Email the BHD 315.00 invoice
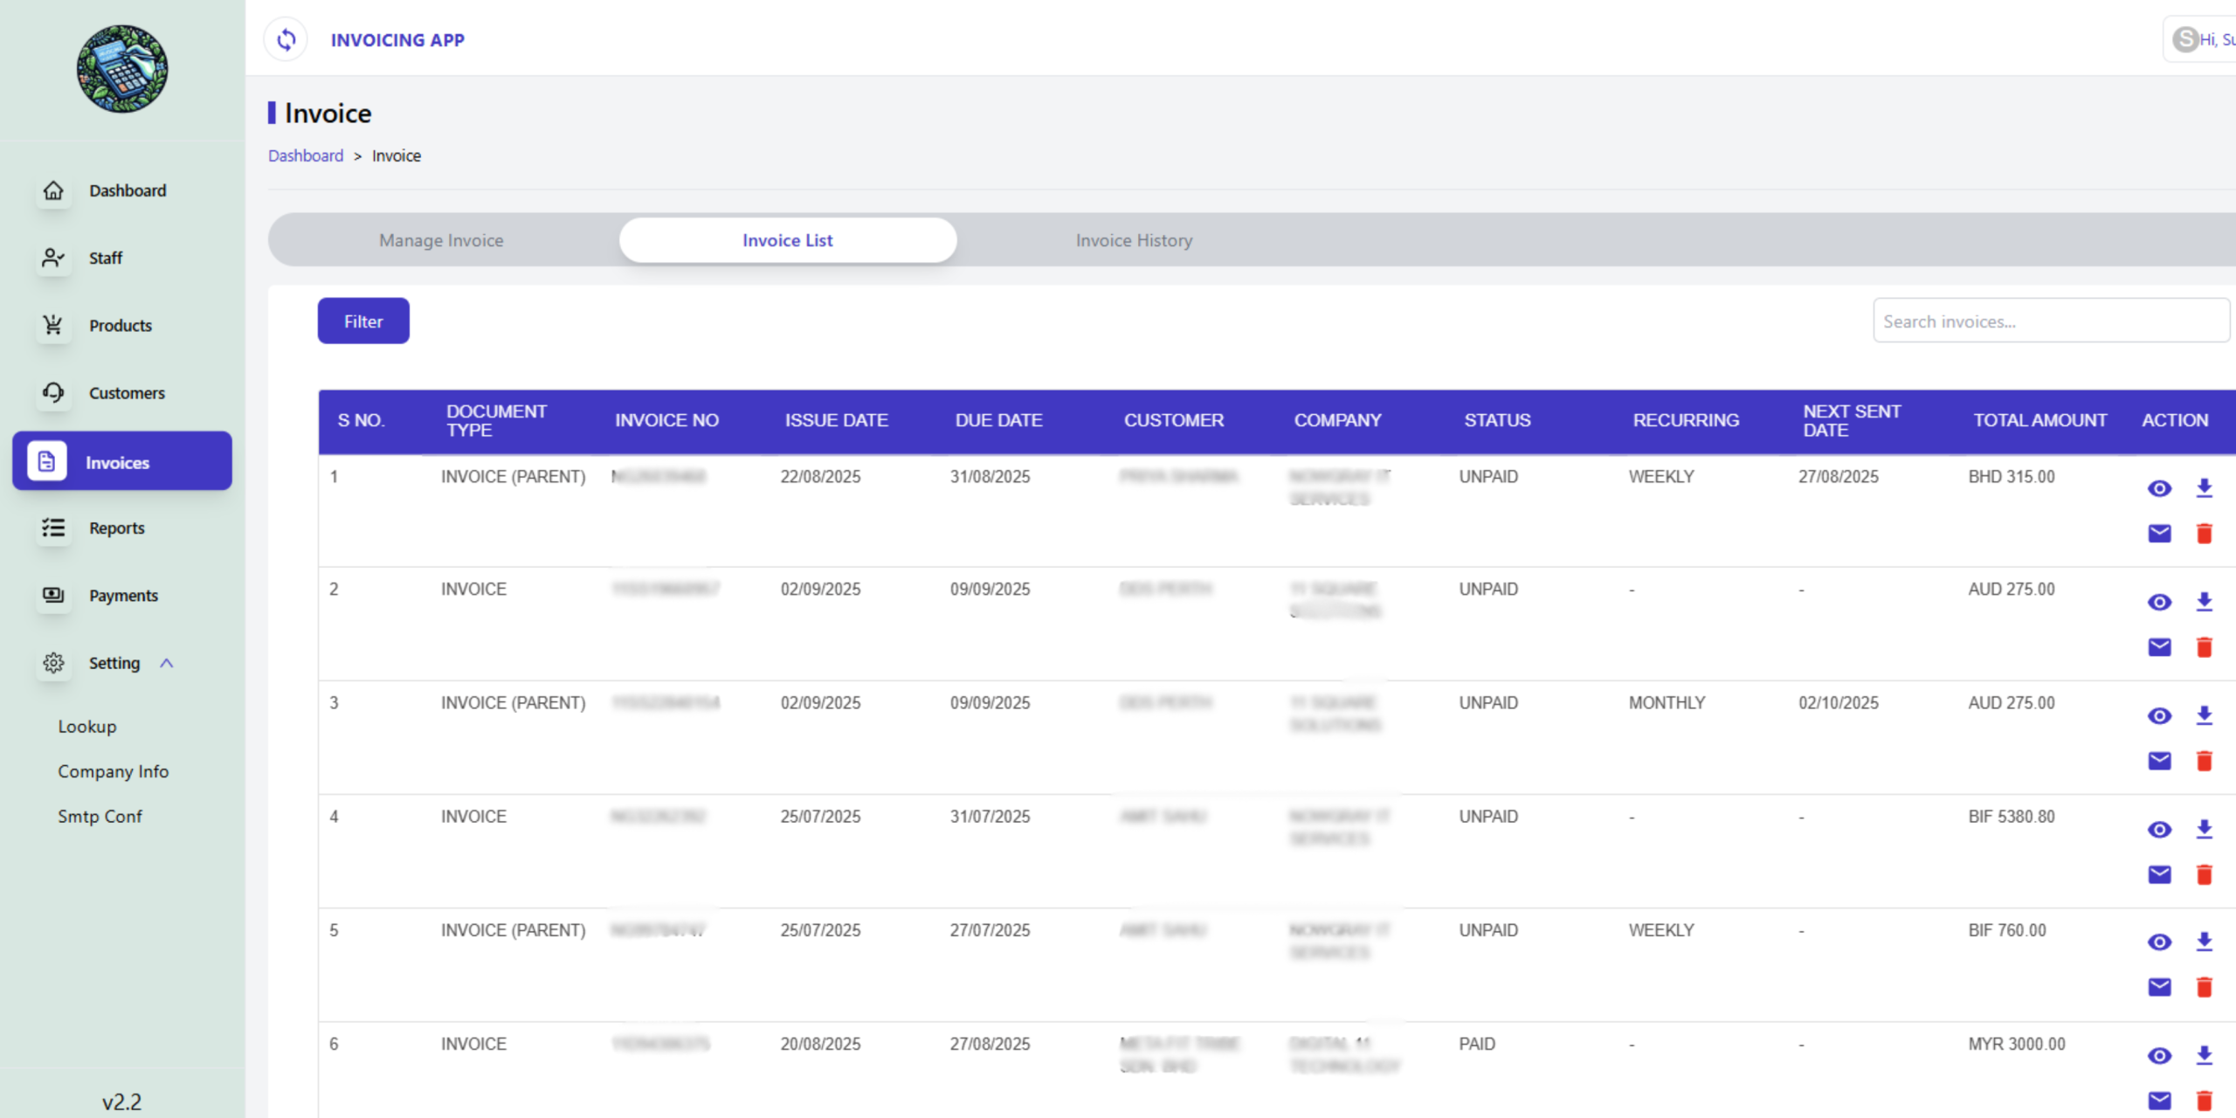The height and width of the screenshot is (1118, 2236). coord(2159,533)
